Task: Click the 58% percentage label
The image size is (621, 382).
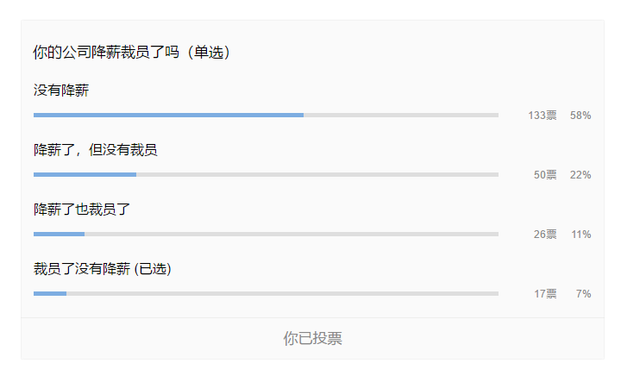Action: [580, 116]
